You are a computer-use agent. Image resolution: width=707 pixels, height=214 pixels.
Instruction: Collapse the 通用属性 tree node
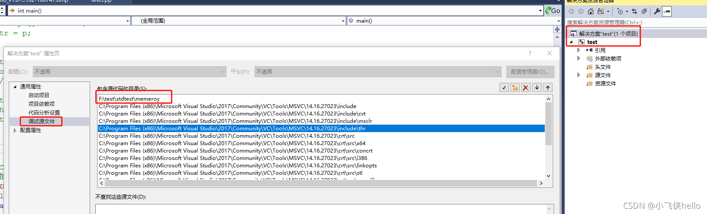(15, 87)
